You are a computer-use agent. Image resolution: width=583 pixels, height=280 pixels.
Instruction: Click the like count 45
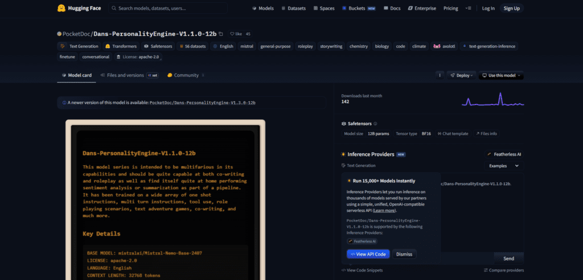(x=248, y=34)
